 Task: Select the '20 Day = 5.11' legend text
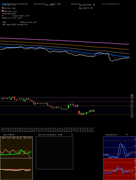point(10,5)
